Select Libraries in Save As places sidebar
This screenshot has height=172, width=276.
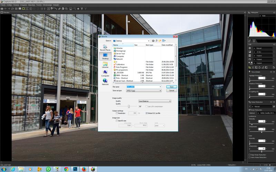(x=105, y=65)
